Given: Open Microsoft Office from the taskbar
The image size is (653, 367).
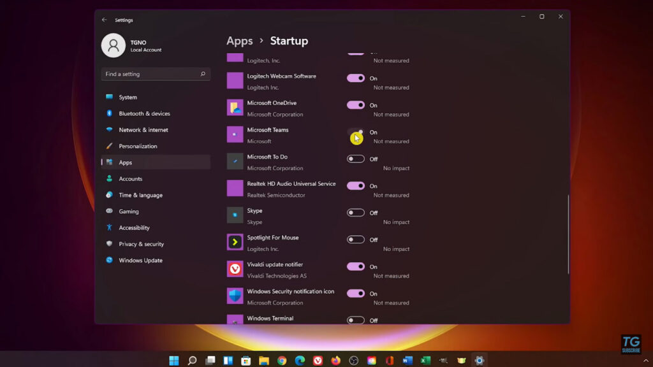Looking at the screenshot, I should [x=390, y=361].
